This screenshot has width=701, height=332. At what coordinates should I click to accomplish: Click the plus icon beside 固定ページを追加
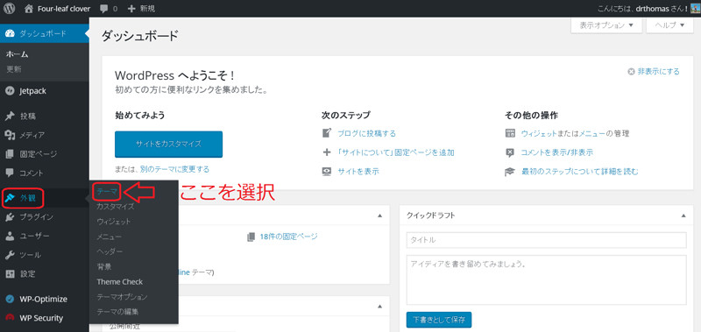[327, 152]
